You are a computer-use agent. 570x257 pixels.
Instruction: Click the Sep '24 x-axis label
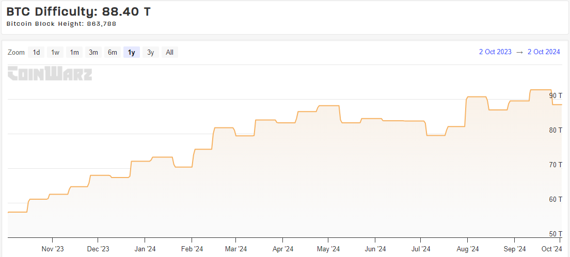[514, 249]
